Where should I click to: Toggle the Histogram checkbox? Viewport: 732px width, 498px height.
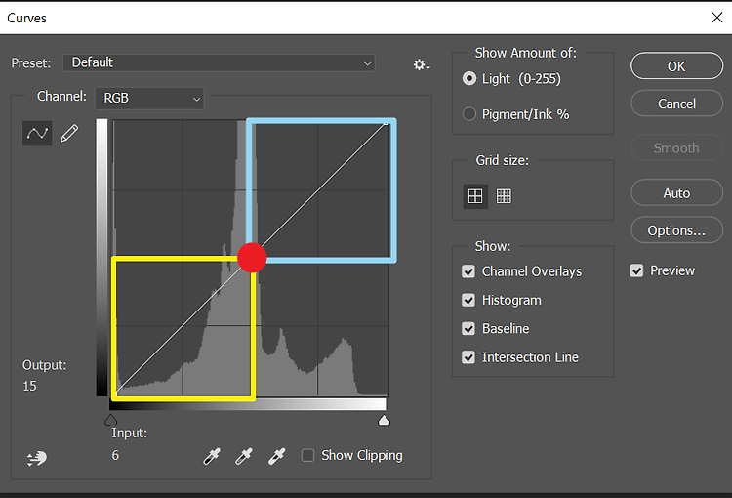[468, 300]
